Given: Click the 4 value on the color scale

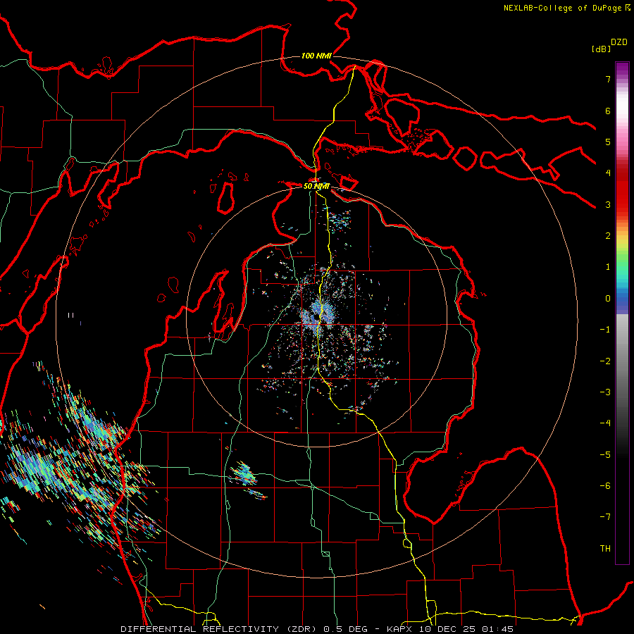Looking at the screenshot, I should pyautogui.click(x=608, y=173).
